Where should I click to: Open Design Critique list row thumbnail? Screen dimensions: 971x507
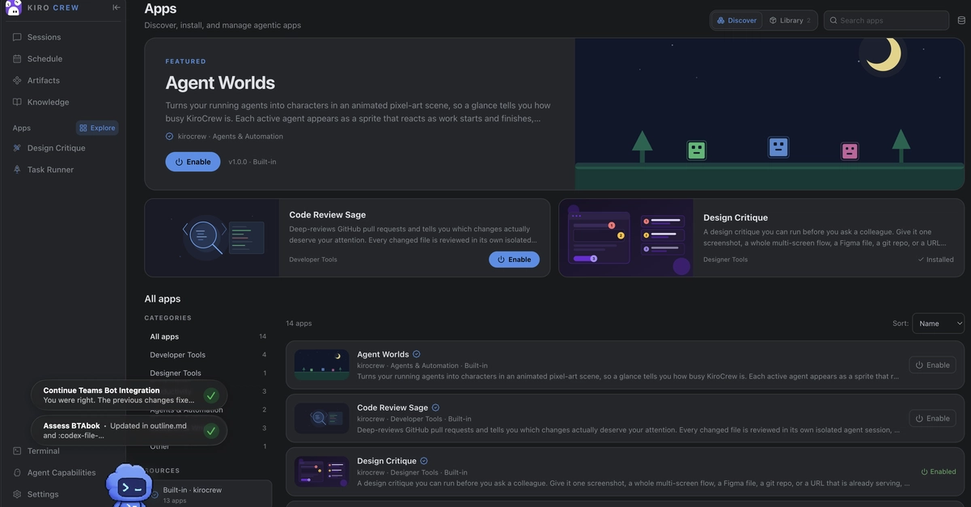[322, 471]
